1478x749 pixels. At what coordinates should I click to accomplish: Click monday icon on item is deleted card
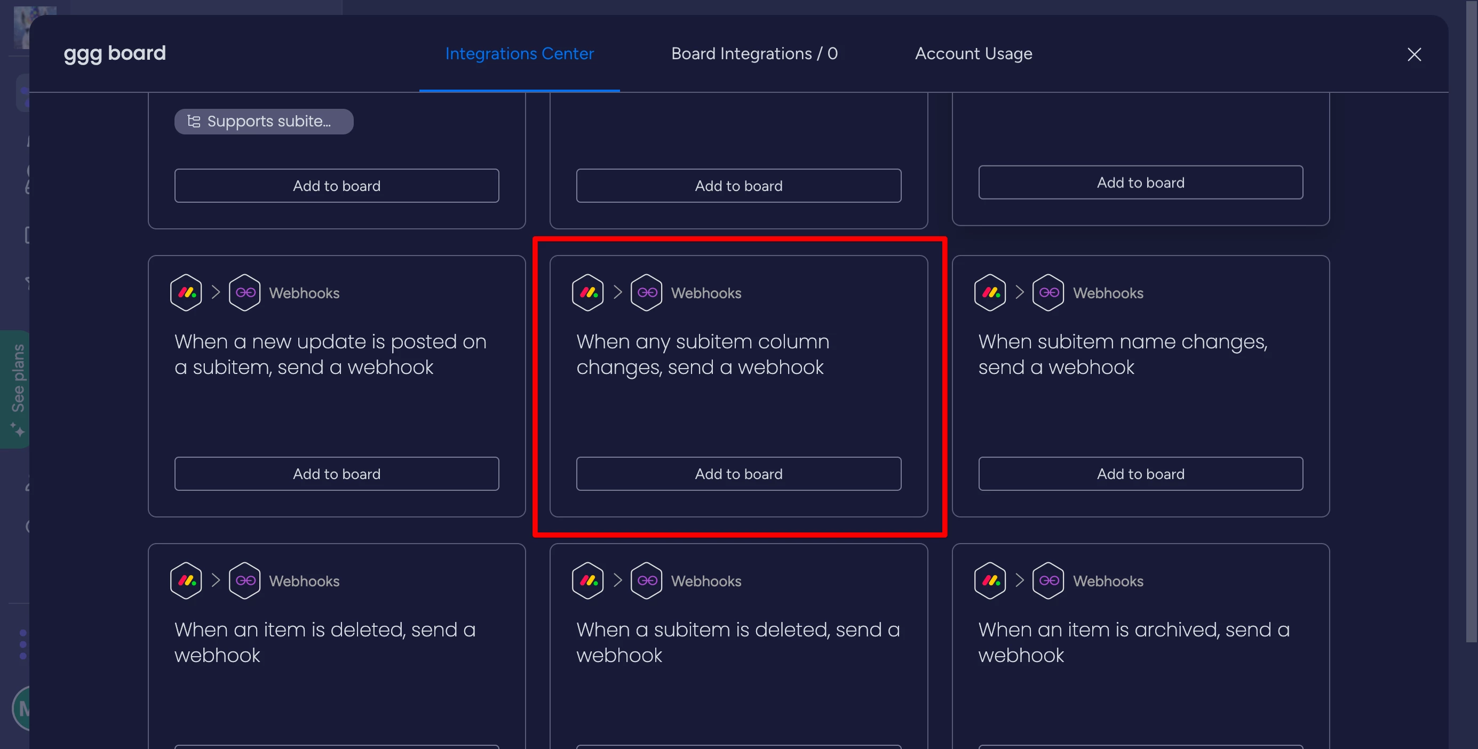186,580
